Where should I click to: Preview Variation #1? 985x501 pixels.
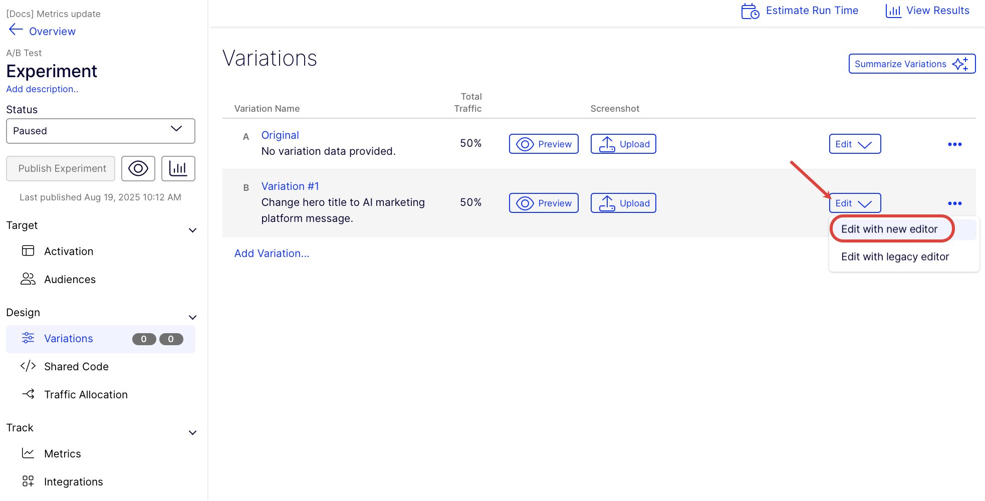pos(544,203)
